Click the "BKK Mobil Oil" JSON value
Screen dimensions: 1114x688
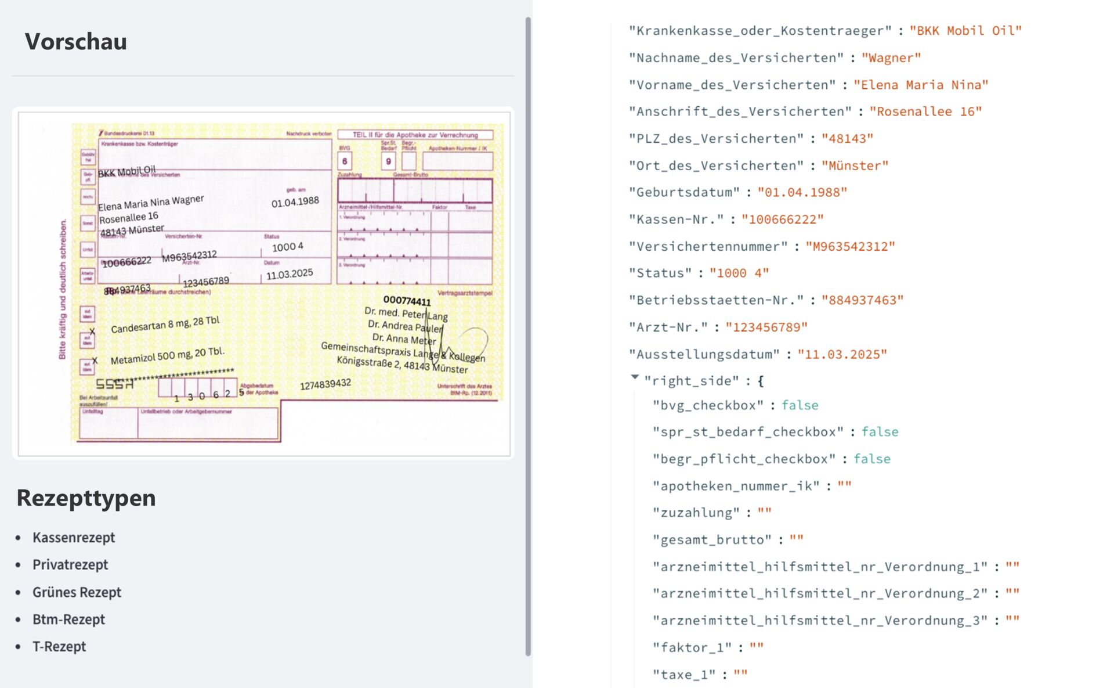[x=965, y=31]
